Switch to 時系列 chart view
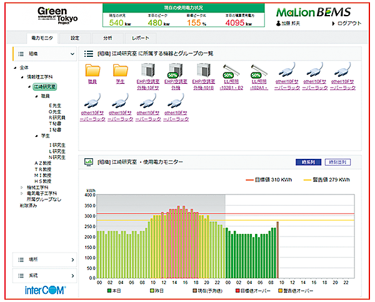Viewport: 375px width, 302px height. click(x=309, y=162)
